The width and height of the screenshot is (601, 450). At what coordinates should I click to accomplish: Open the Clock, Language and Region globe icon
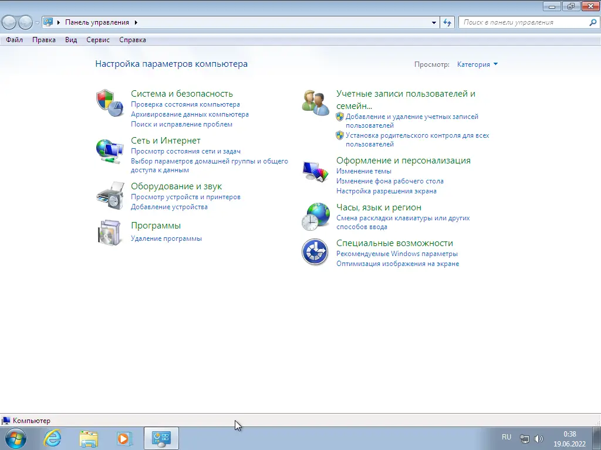click(x=315, y=217)
